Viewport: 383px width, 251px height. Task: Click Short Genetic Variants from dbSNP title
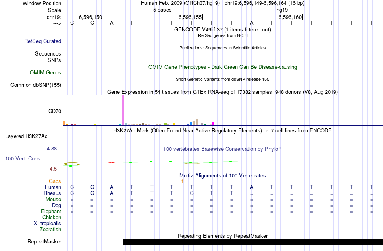223,79
